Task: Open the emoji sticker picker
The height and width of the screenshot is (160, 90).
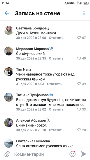Action: point(72,154)
